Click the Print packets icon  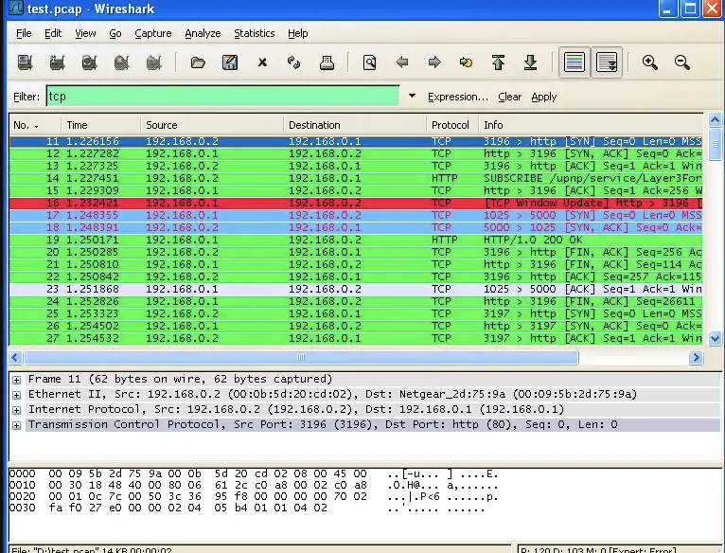coord(327,62)
